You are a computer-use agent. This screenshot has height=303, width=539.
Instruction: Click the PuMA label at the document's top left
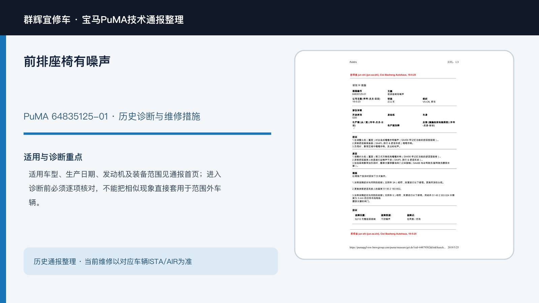coord(353,62)
